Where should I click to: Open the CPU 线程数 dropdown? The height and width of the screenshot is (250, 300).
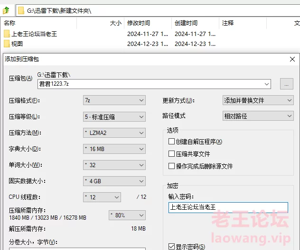(102, 197)
